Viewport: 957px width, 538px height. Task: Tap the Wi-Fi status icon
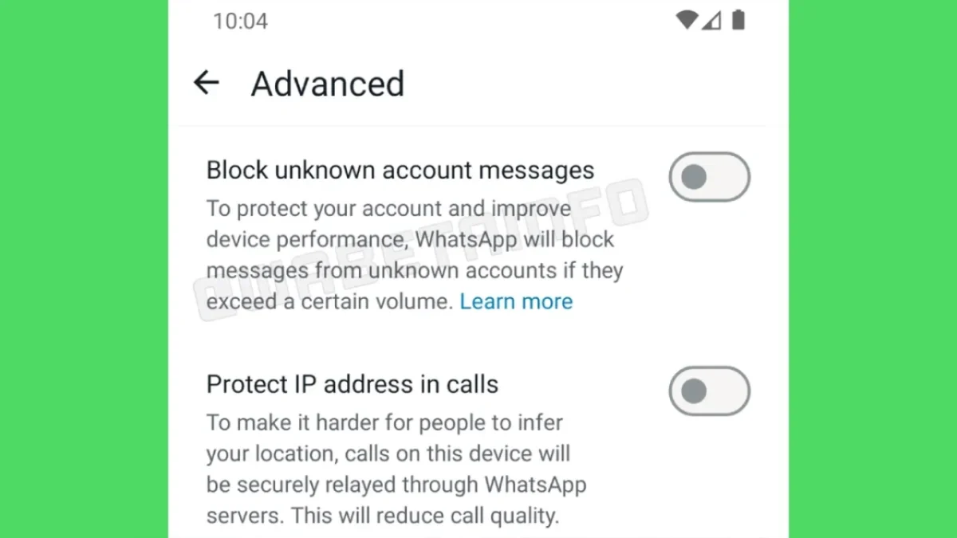click(686, 21)
